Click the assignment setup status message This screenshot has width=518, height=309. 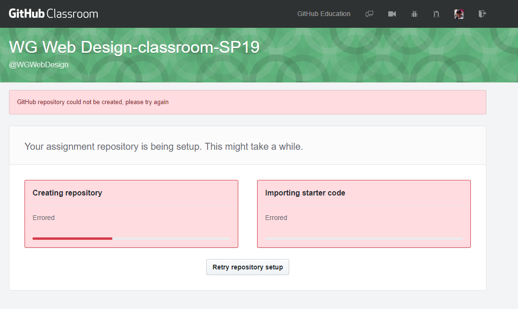(x=164, y=146)
